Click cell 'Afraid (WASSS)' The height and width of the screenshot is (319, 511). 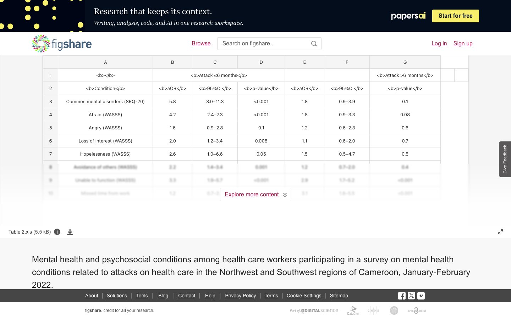(x=105, y=114)
